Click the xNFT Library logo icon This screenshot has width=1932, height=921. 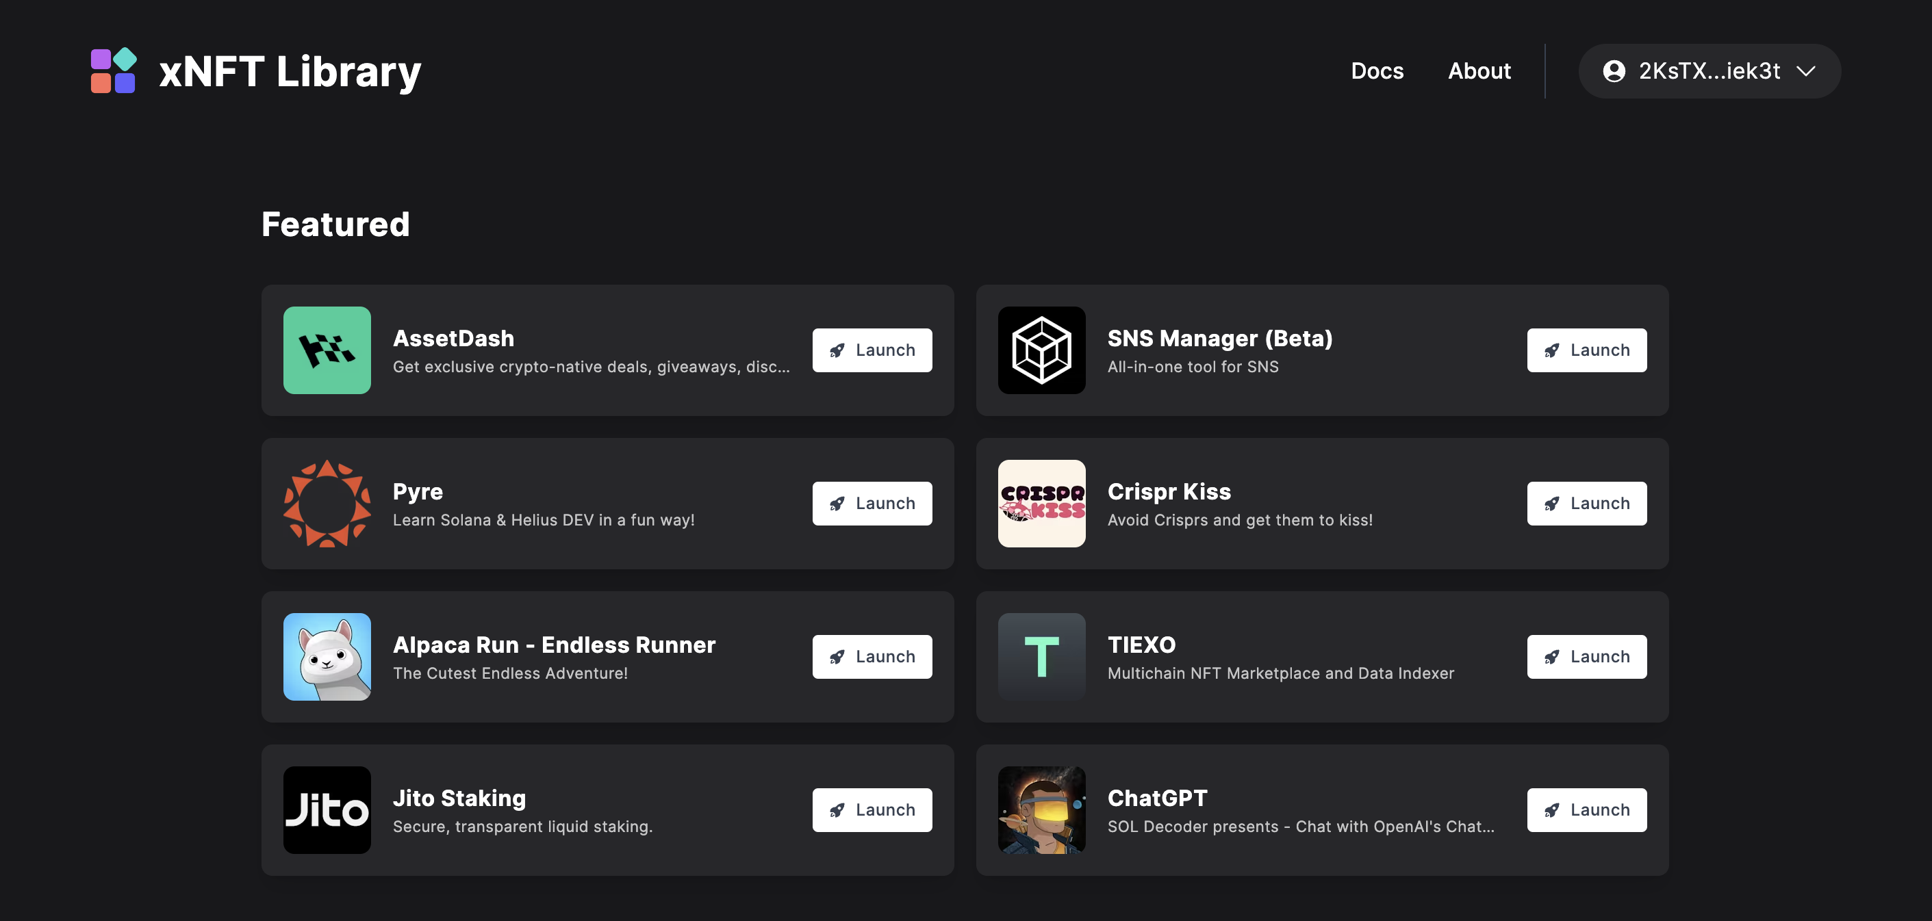[x=113, y=70]
